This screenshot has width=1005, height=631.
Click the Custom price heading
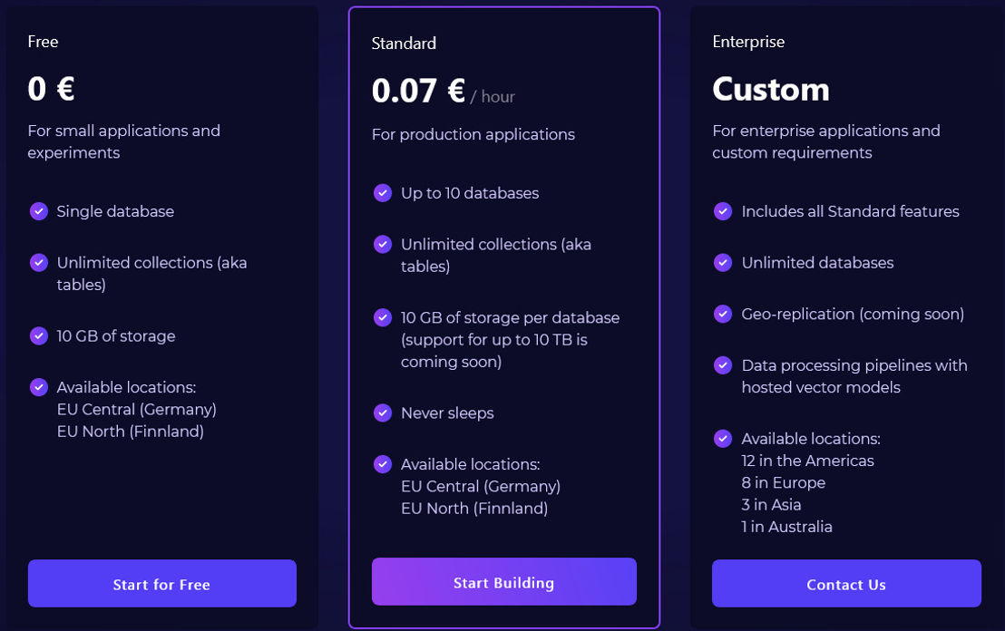coord(771,89)
